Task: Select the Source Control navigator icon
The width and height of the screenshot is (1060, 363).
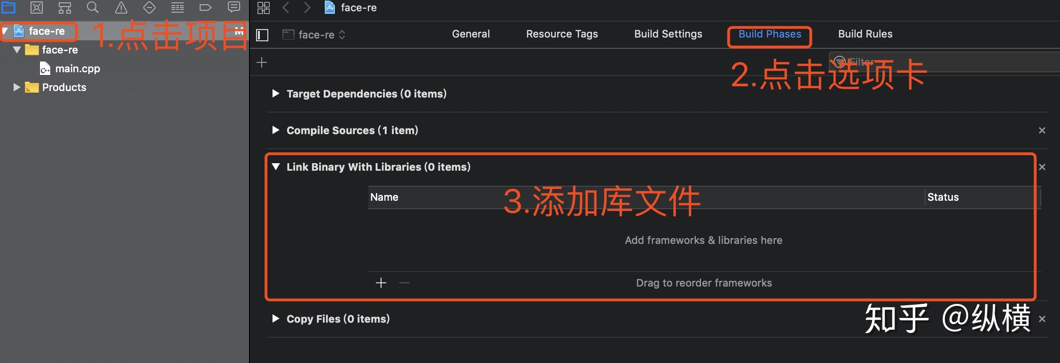Action: (x=36, y=8)
